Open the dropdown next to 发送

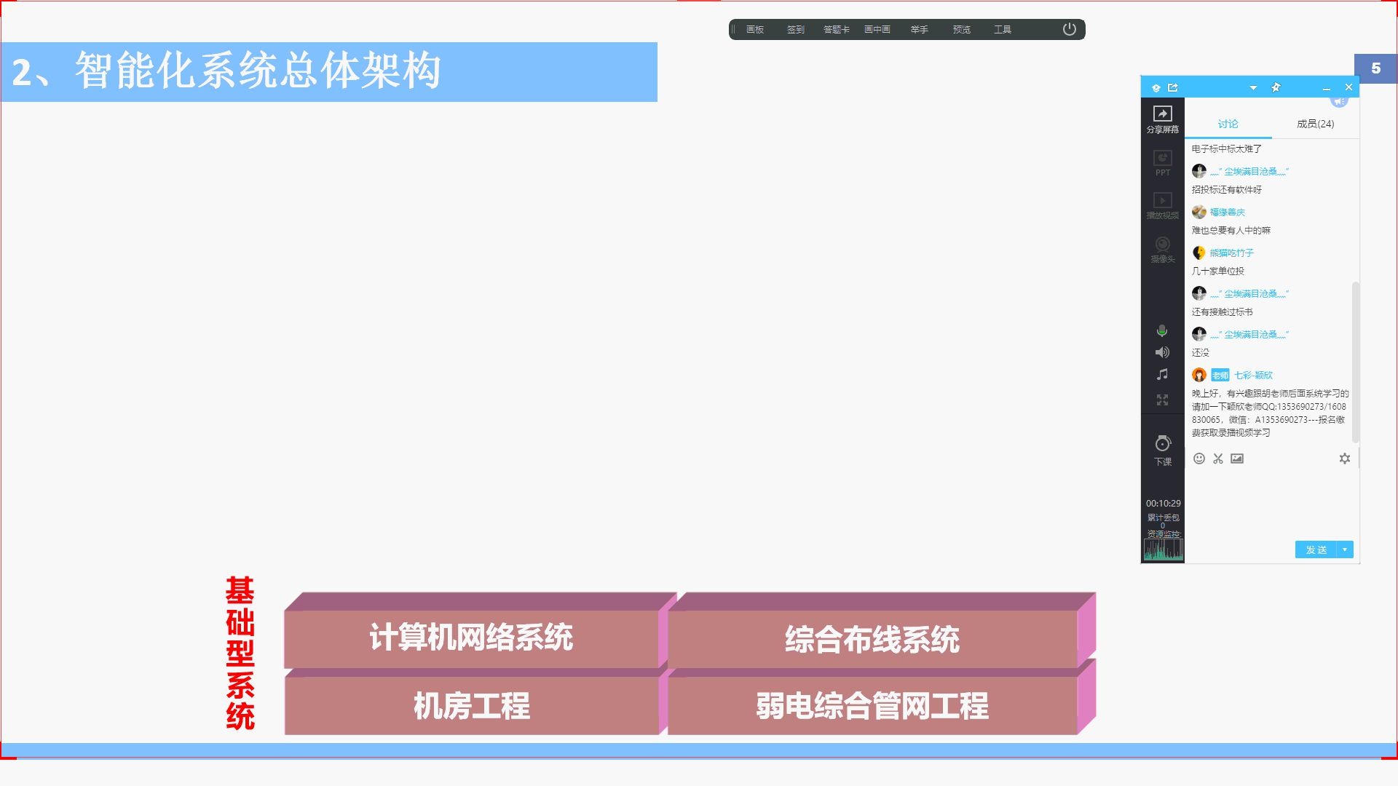click(x=1345, y=549)
